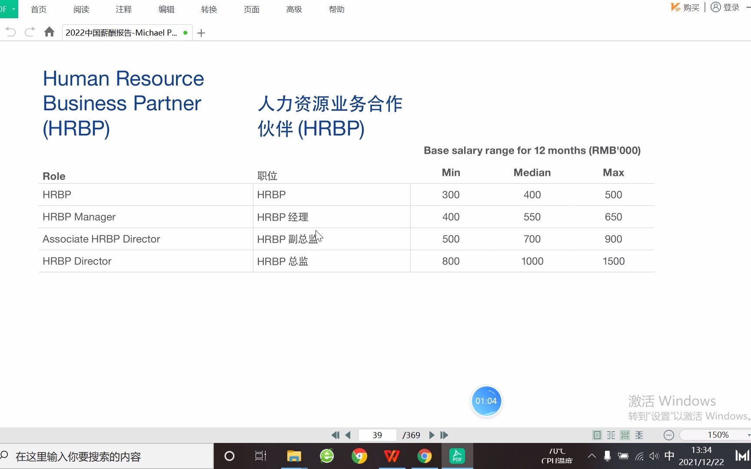Zoom out with the minus button
The image size is (751, 469).
tap(669, 435)
